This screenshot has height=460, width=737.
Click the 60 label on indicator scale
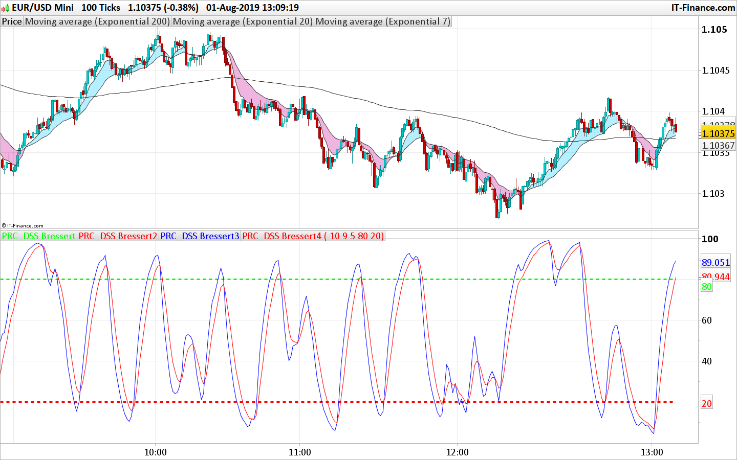[x=707, y=320]
